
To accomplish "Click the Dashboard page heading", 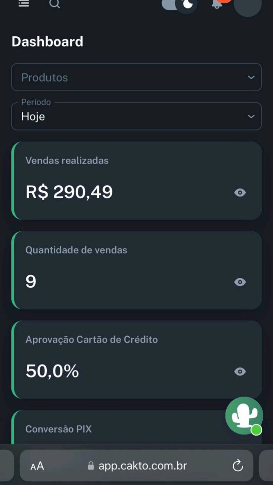I will (47, 42).
